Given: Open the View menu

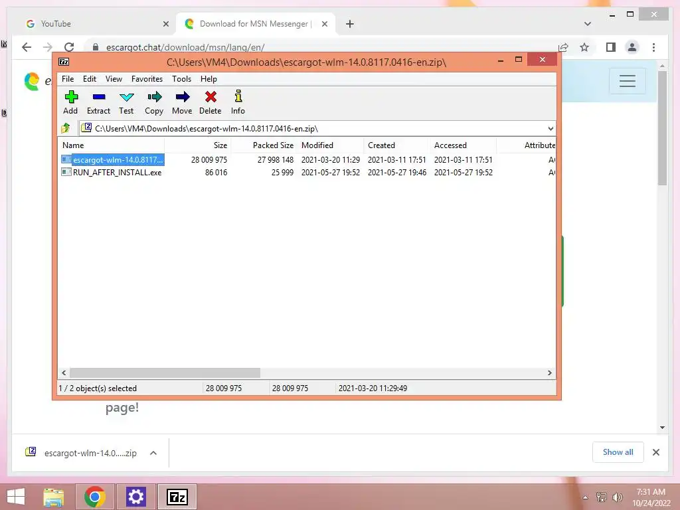Looking at the screenshot, I should 114,79.
